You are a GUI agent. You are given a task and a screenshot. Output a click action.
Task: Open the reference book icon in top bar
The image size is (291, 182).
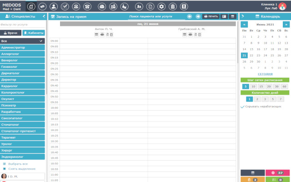(184, 7)
